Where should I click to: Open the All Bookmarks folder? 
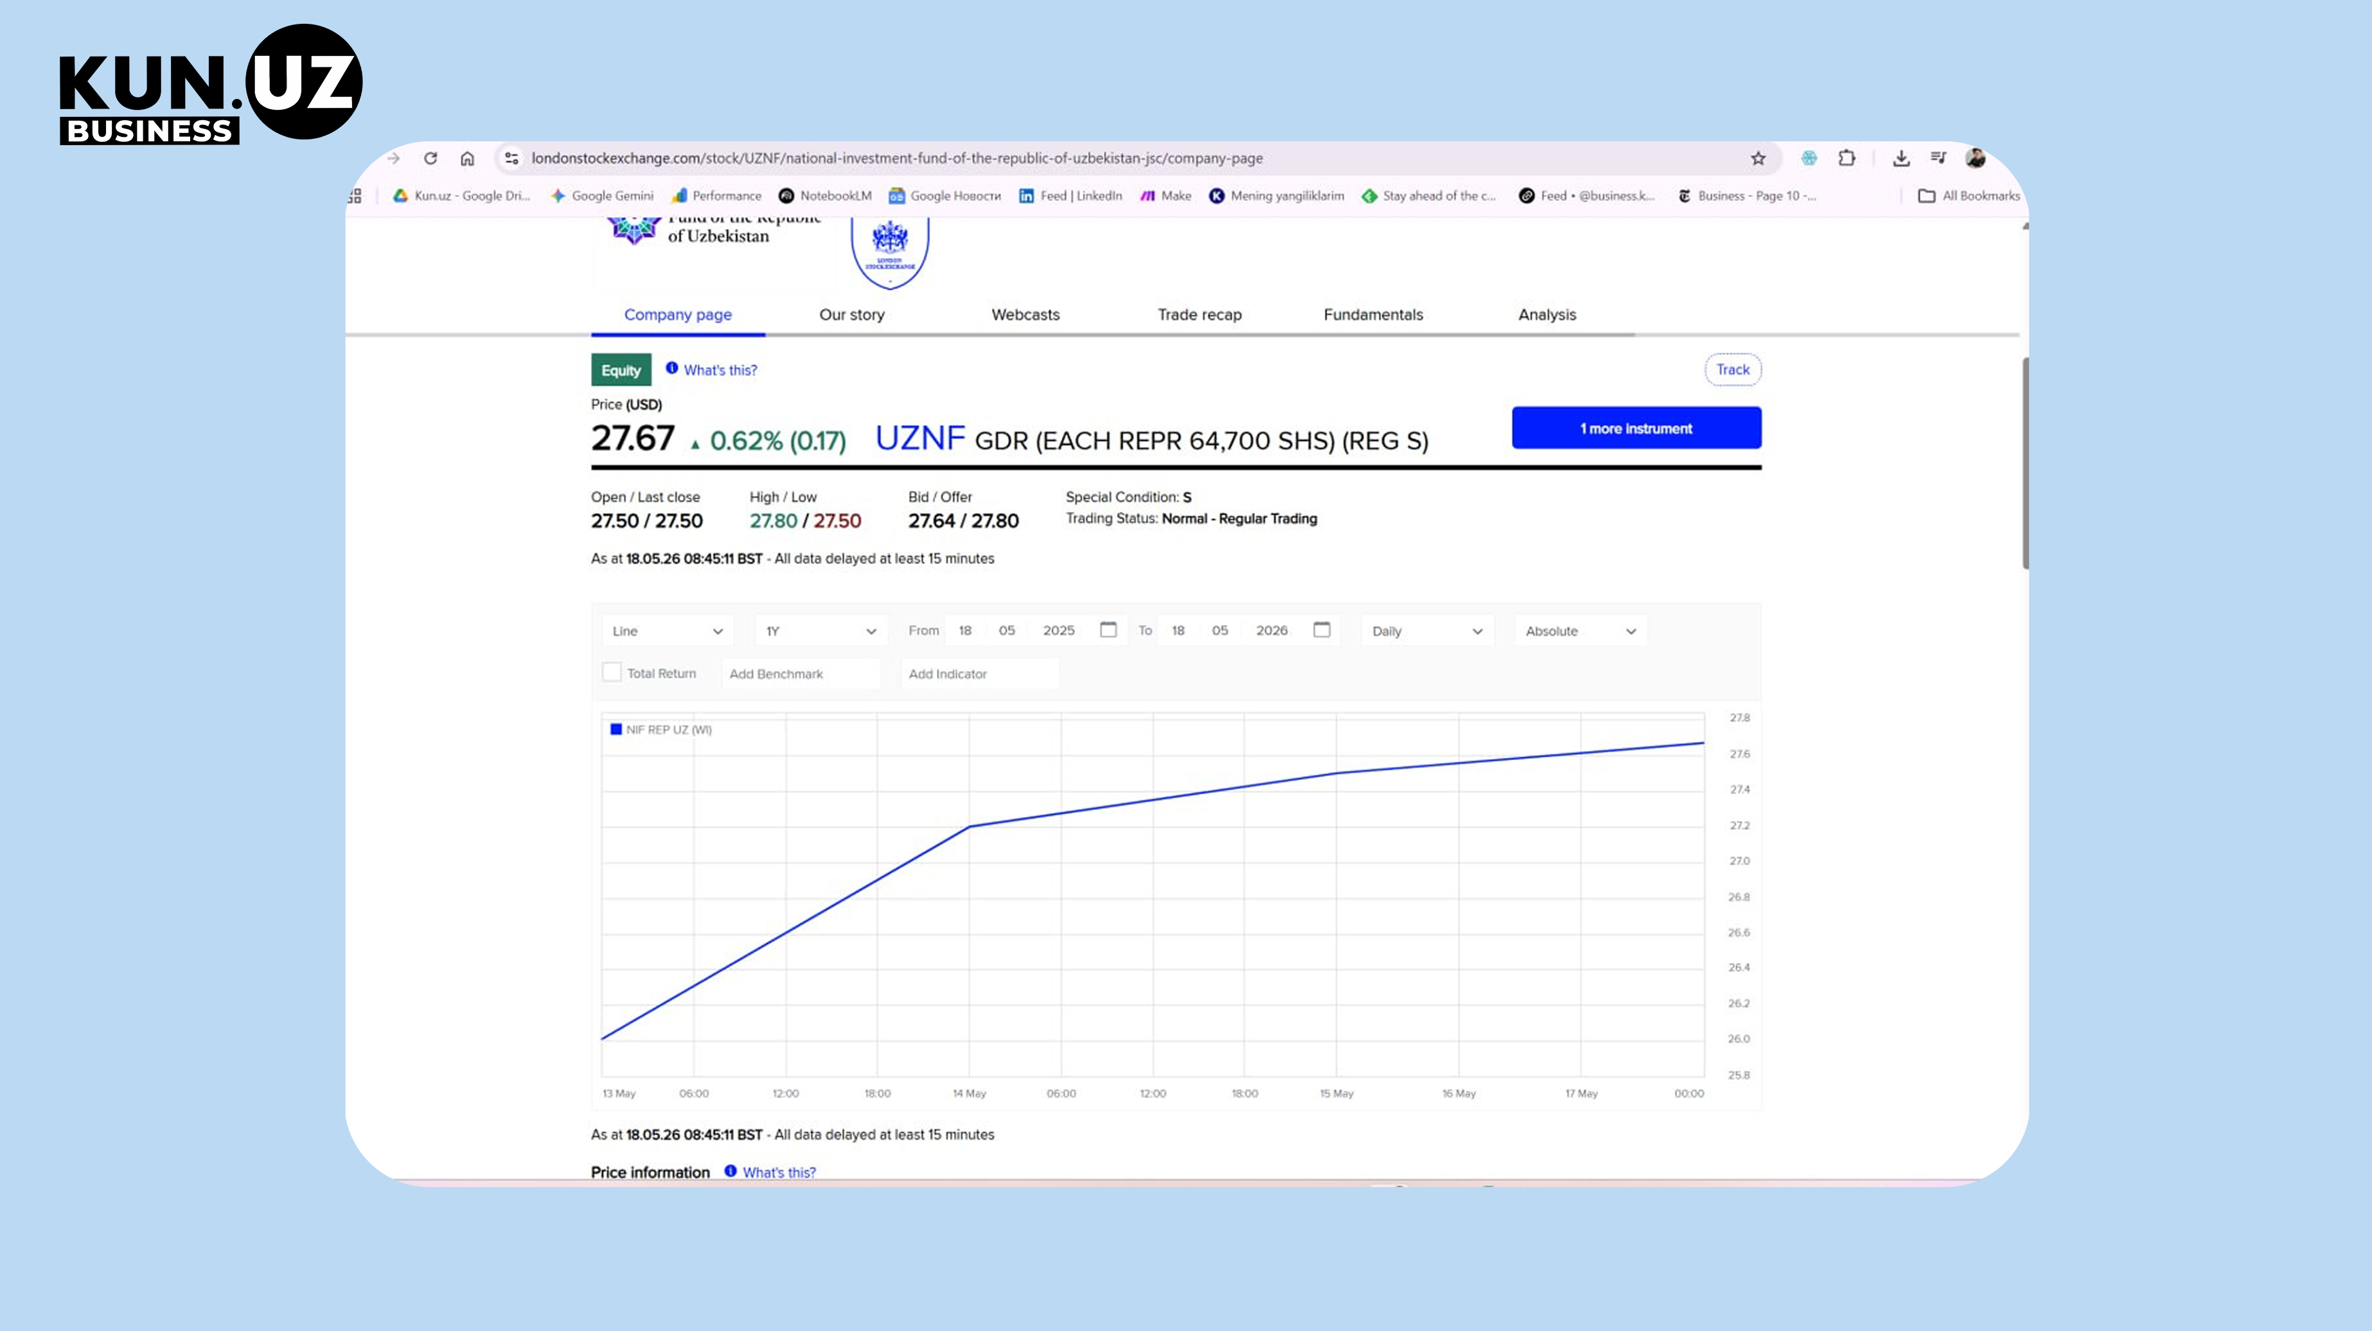coord(1969,196)
